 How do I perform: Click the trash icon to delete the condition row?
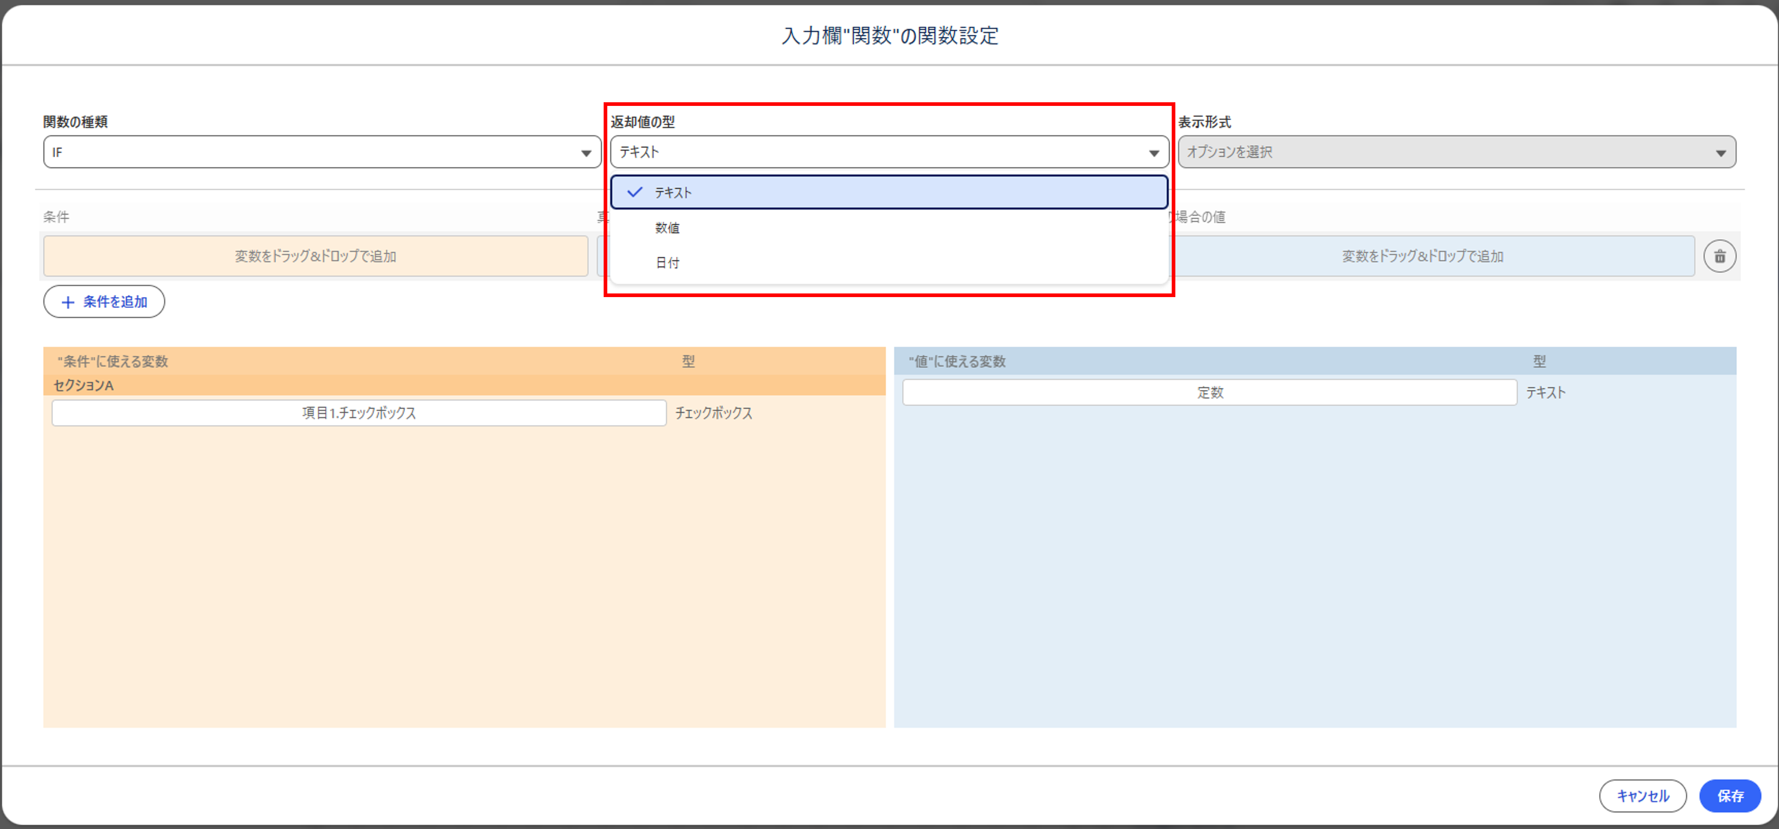coord(1720,256)
